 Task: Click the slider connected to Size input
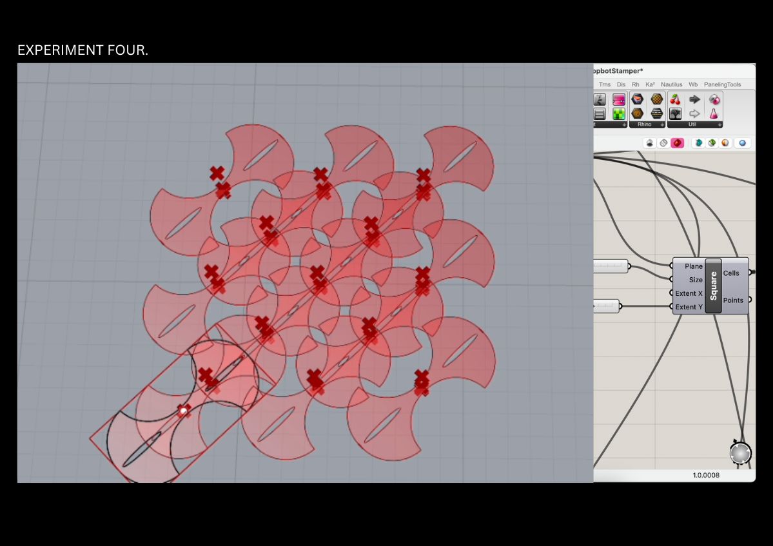click(x=609, y=266)
